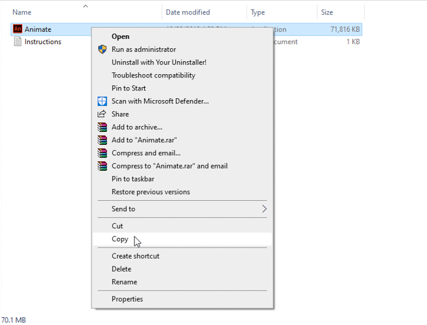427x325 pixels.
Task: Choose Cut from the context menu
Action: [x=182, y=226]
